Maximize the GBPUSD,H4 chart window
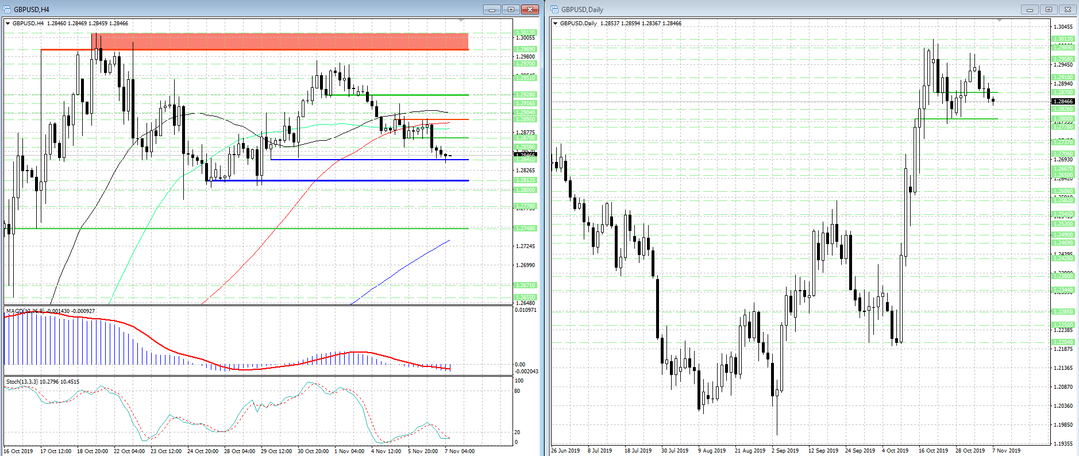The height and width of the screenshot is (456, 1079). (x=510, y=9)
